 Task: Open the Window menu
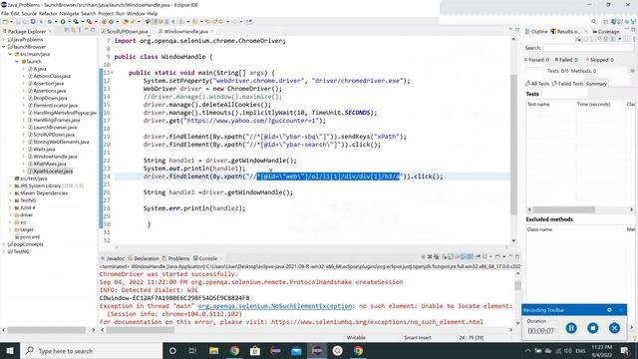(x=136, y=13)
